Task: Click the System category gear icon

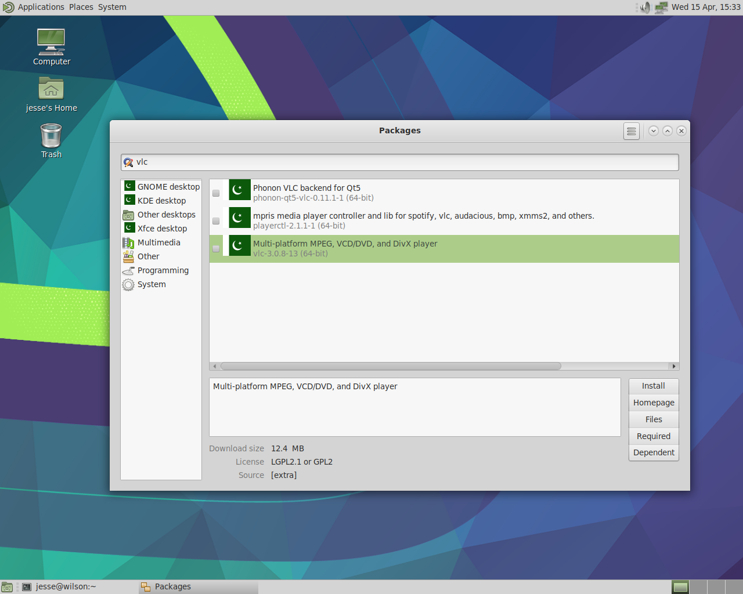Action: (129, 284)
